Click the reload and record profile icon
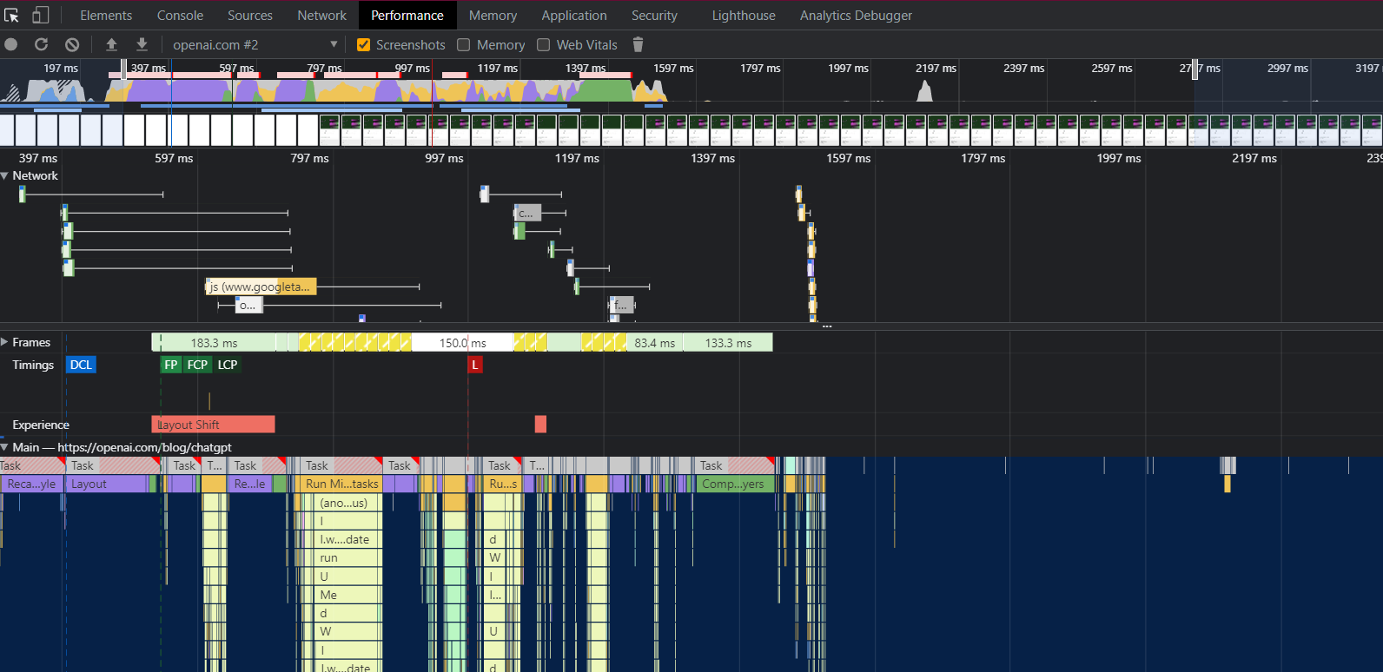Viewport: 1383px width, 672px height. pyautogui.click(x=41, y=44)
